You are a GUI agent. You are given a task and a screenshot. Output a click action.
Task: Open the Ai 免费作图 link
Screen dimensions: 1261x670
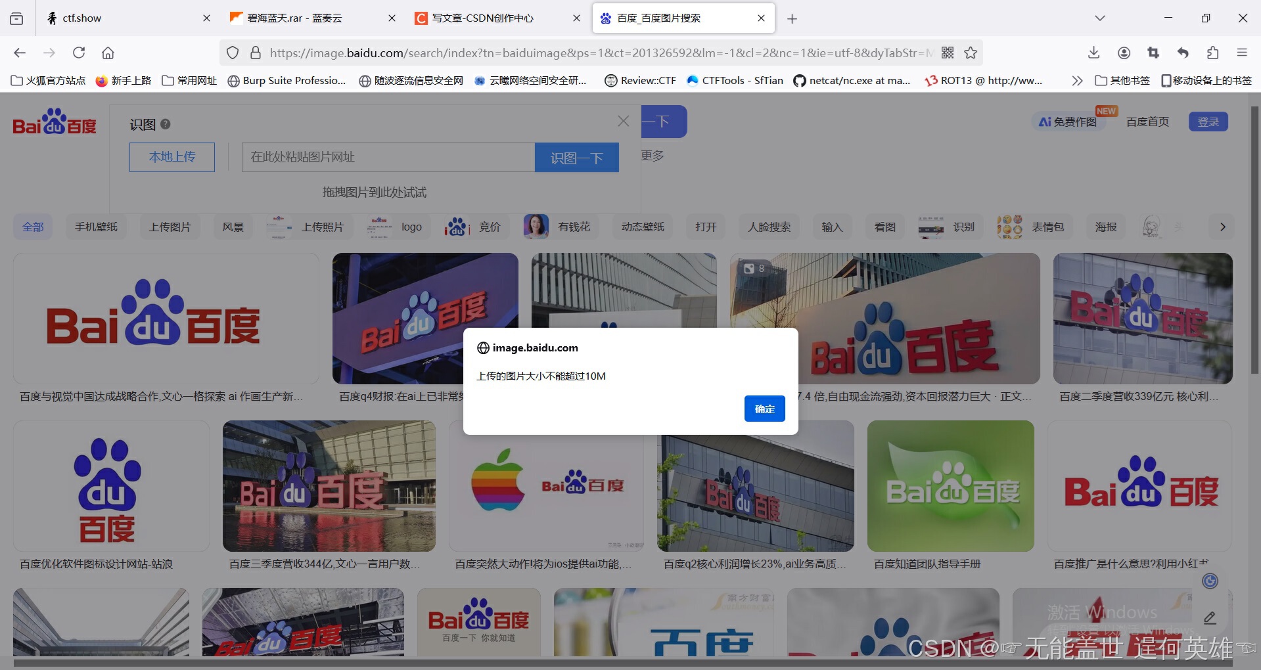[1068, 122]
